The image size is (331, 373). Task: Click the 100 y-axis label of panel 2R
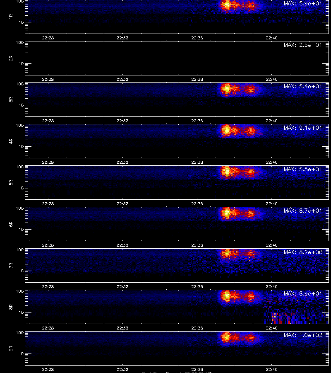[x=20, y=43]
